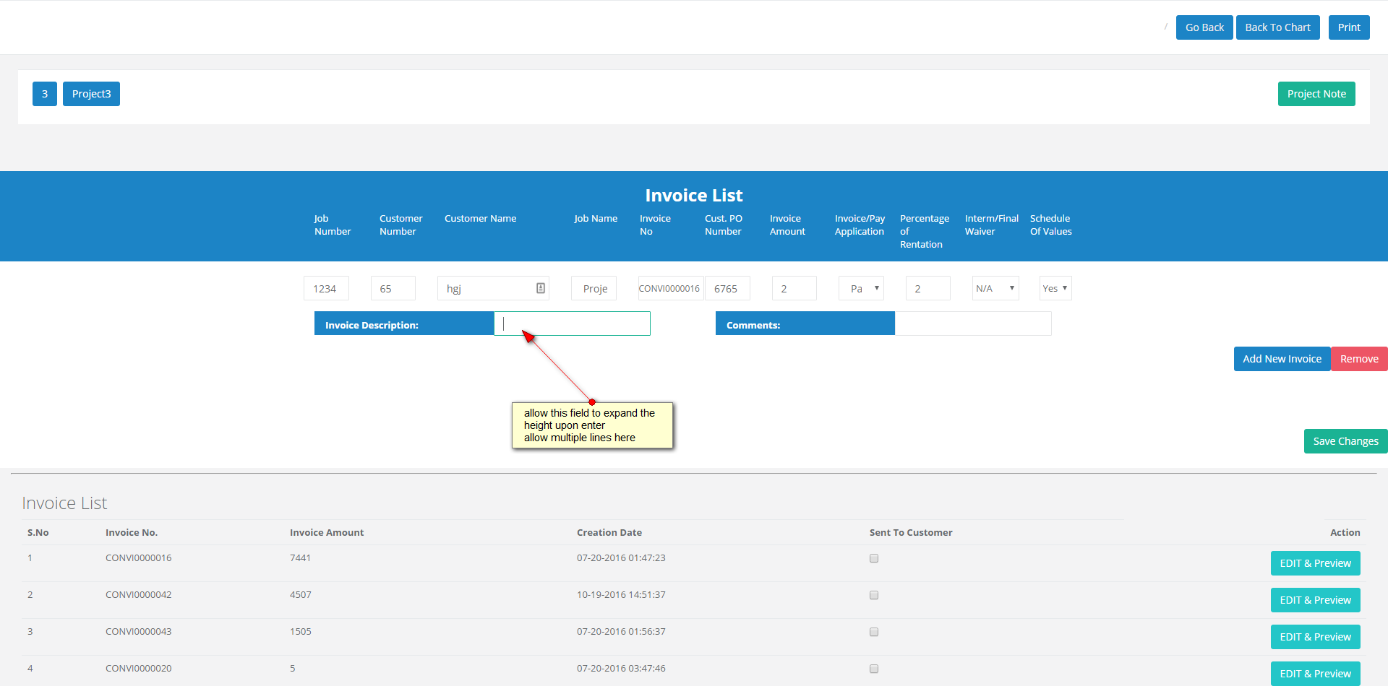Click the Invoice No field CONVI0000016
Viewport: 1388px width, 686px height.
pos(671,288)
